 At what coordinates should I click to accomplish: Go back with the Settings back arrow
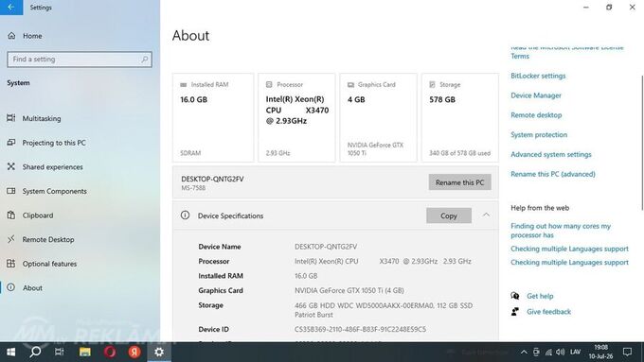(x=11, y=8)
